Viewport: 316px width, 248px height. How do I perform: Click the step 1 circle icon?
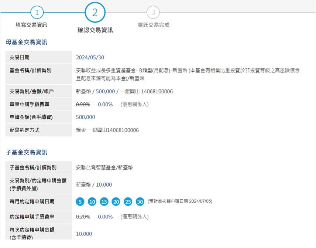(37, 13)
